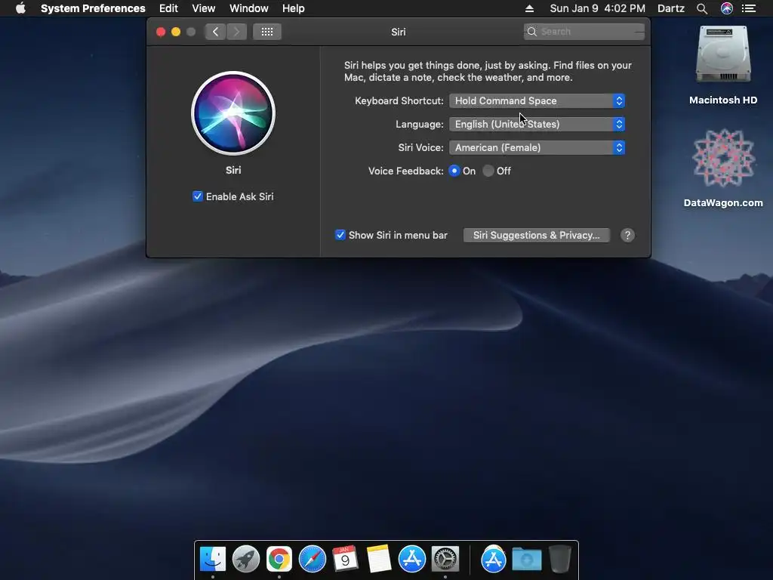773x580 pixels.
Task: Click the help question mark button
Action: [x=627, y=236]
